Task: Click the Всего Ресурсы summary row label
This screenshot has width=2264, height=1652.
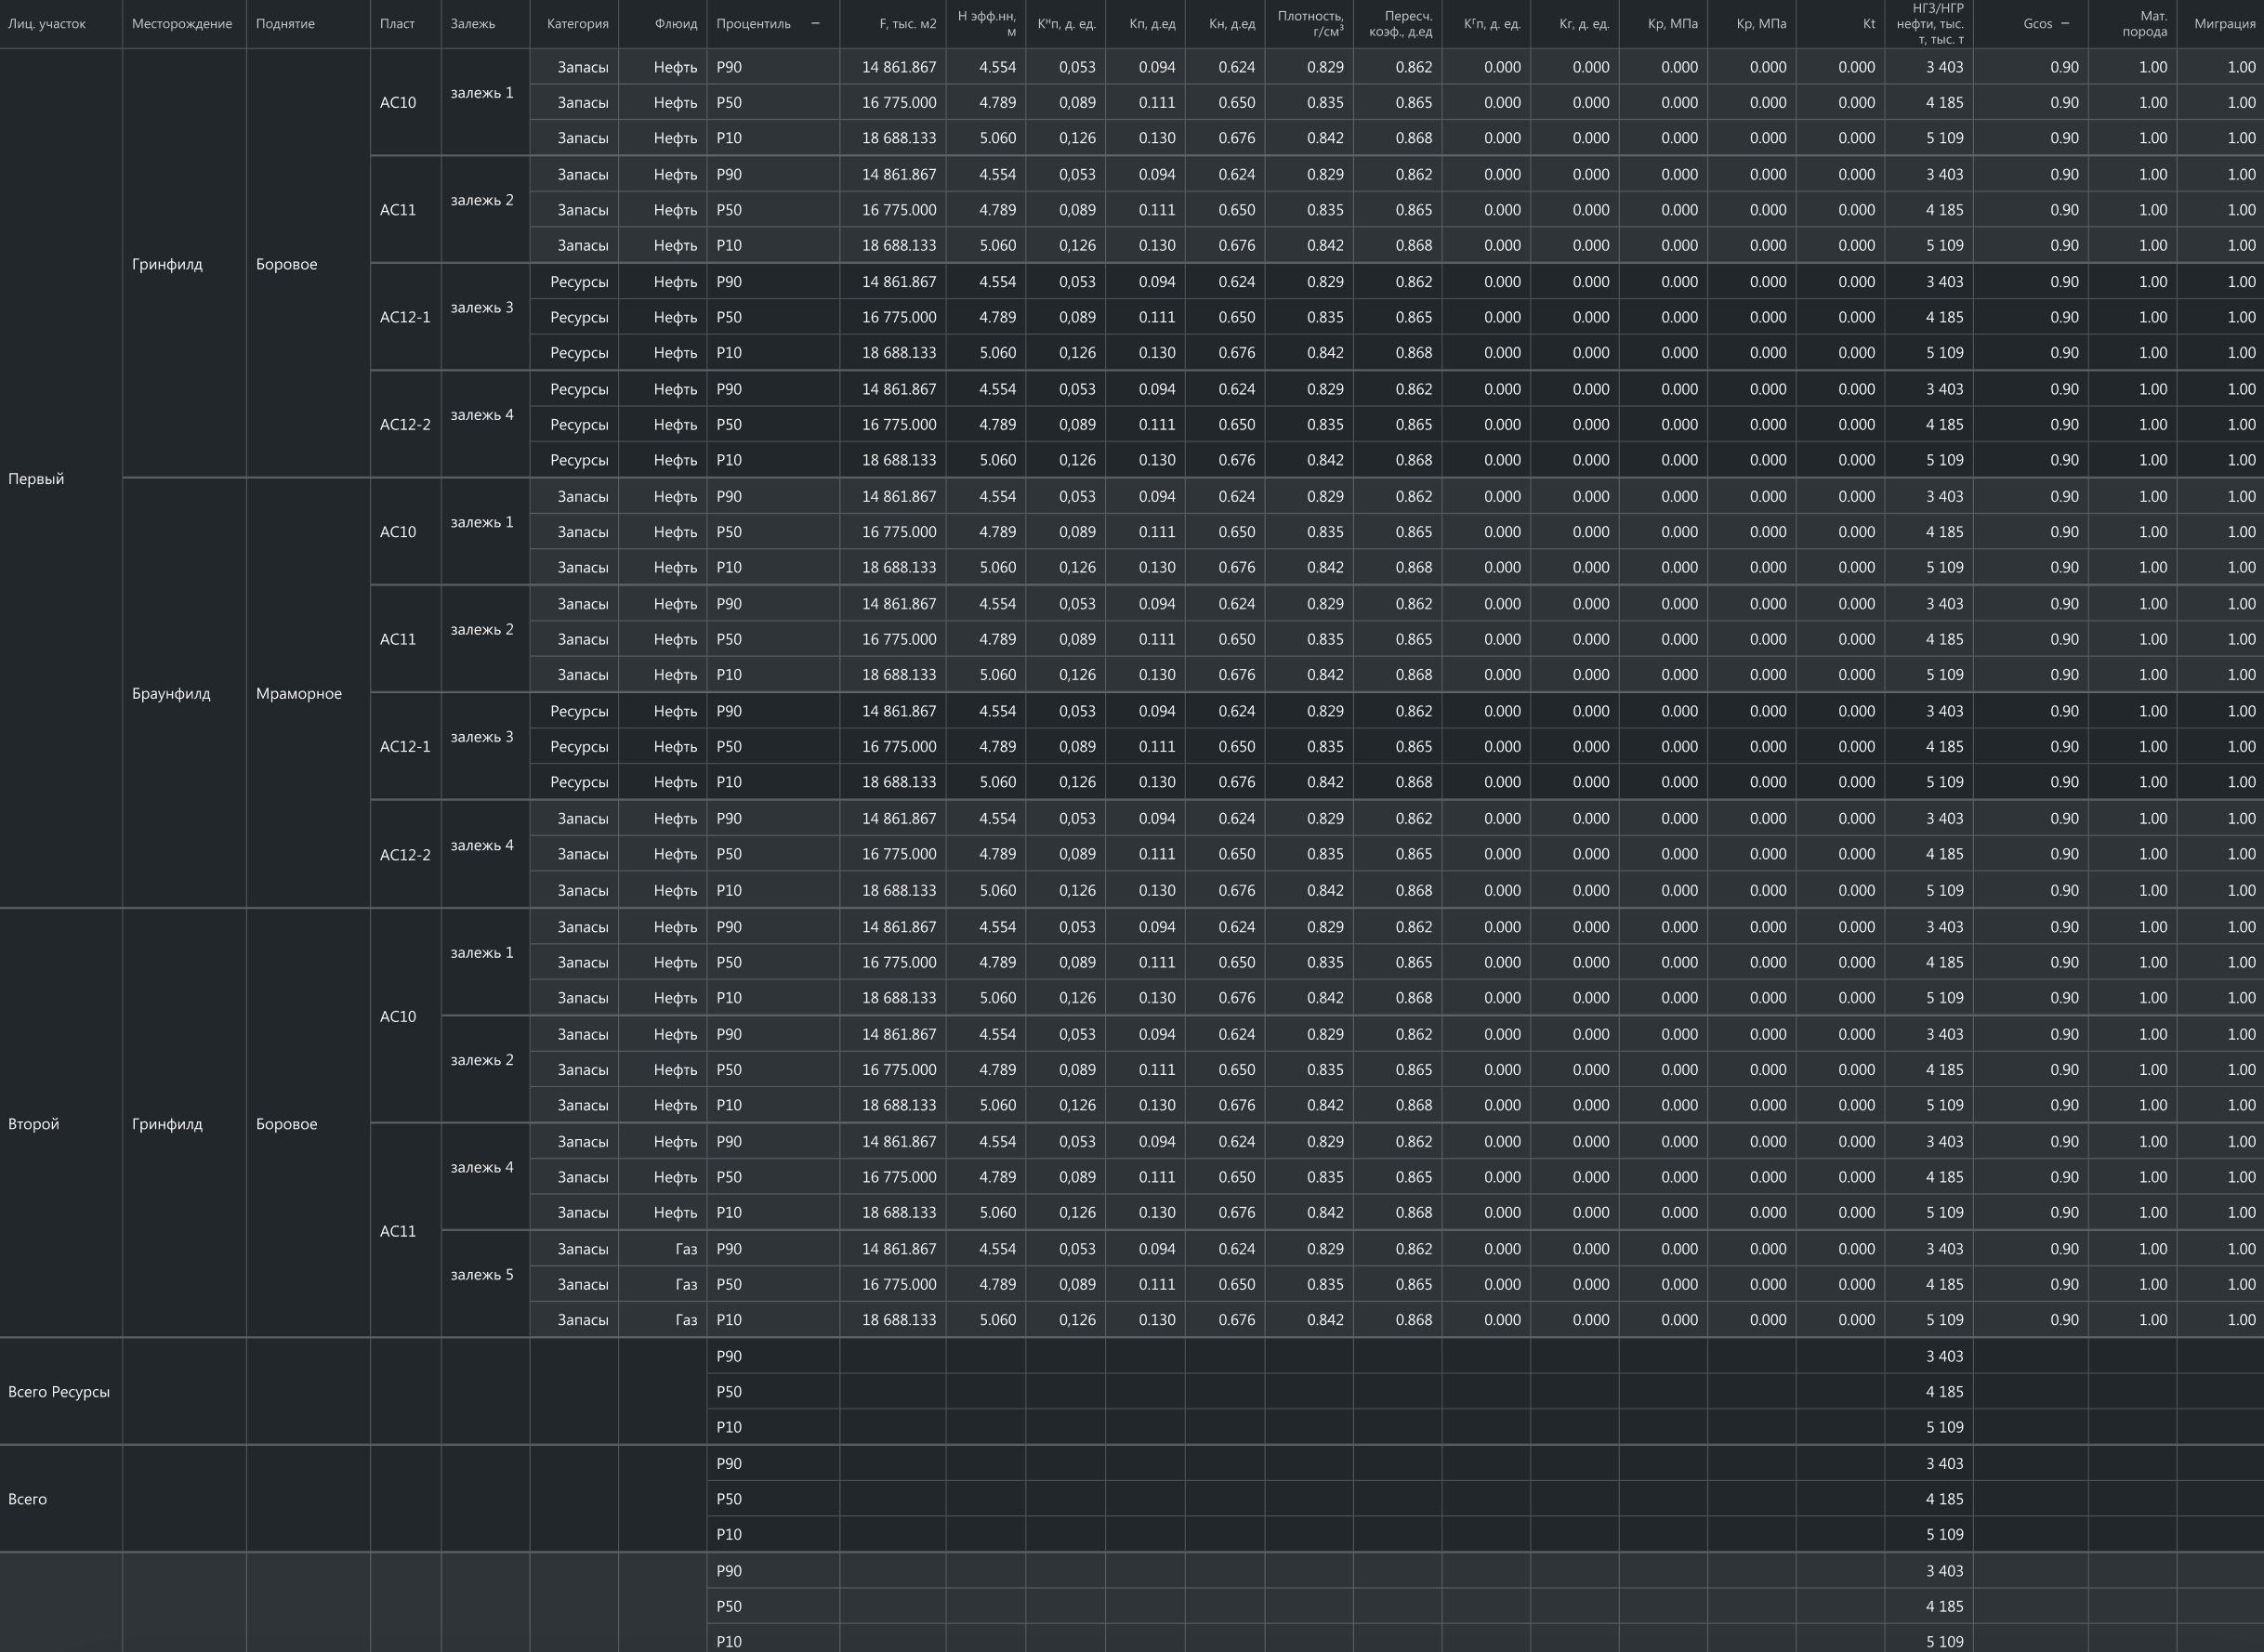Action: 59,1392
